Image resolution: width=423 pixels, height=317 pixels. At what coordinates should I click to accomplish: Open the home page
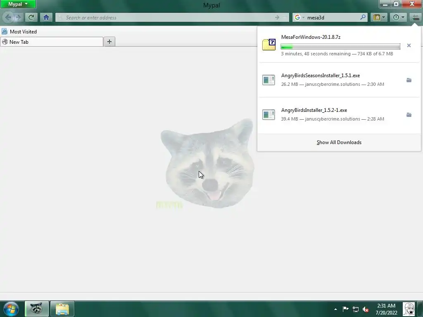(46, 17)
